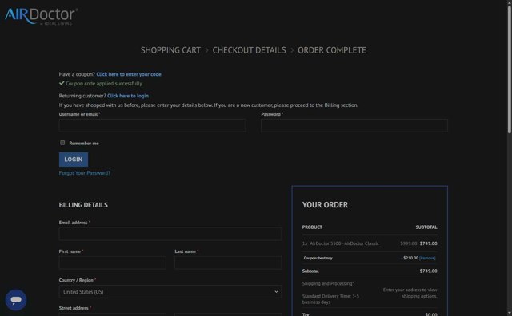Go to Shopping Cart step
The image size is (512, 316).
(x=170, y=50)
